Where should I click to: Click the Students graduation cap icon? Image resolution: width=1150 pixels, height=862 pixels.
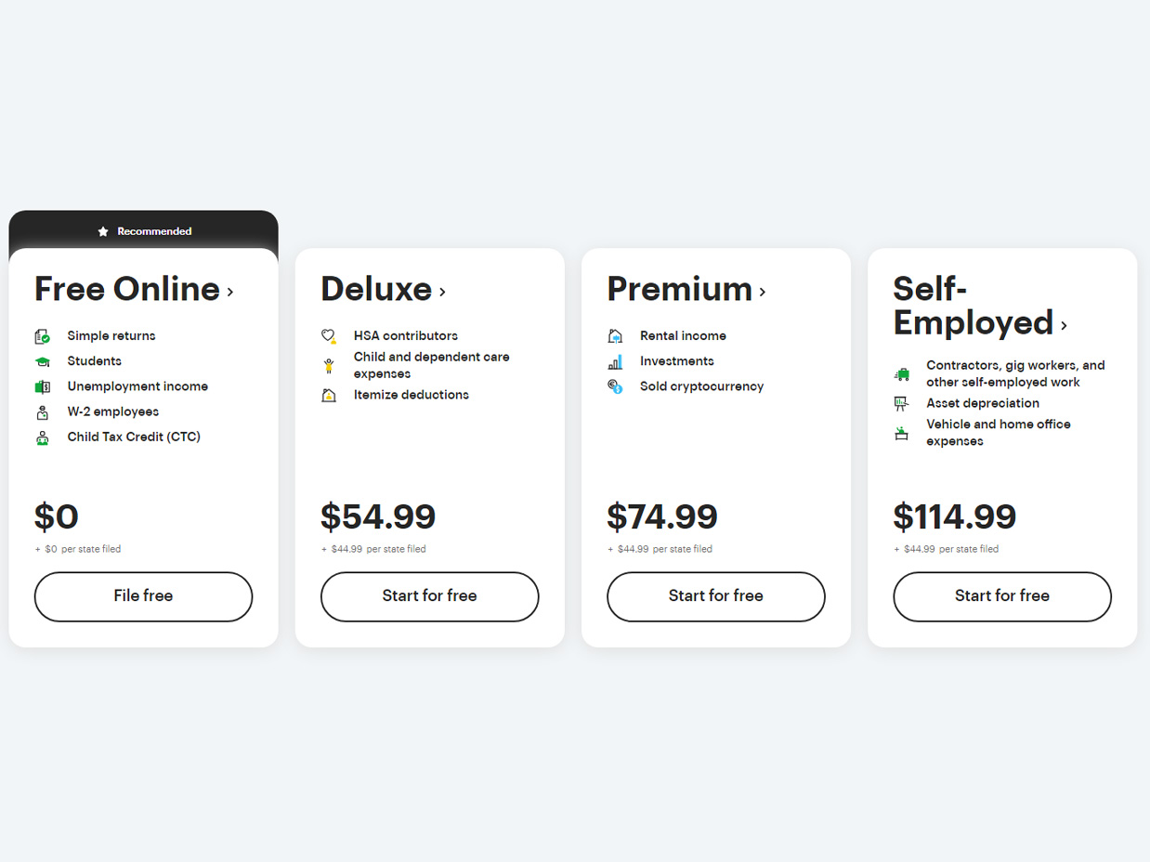(42, 361)
